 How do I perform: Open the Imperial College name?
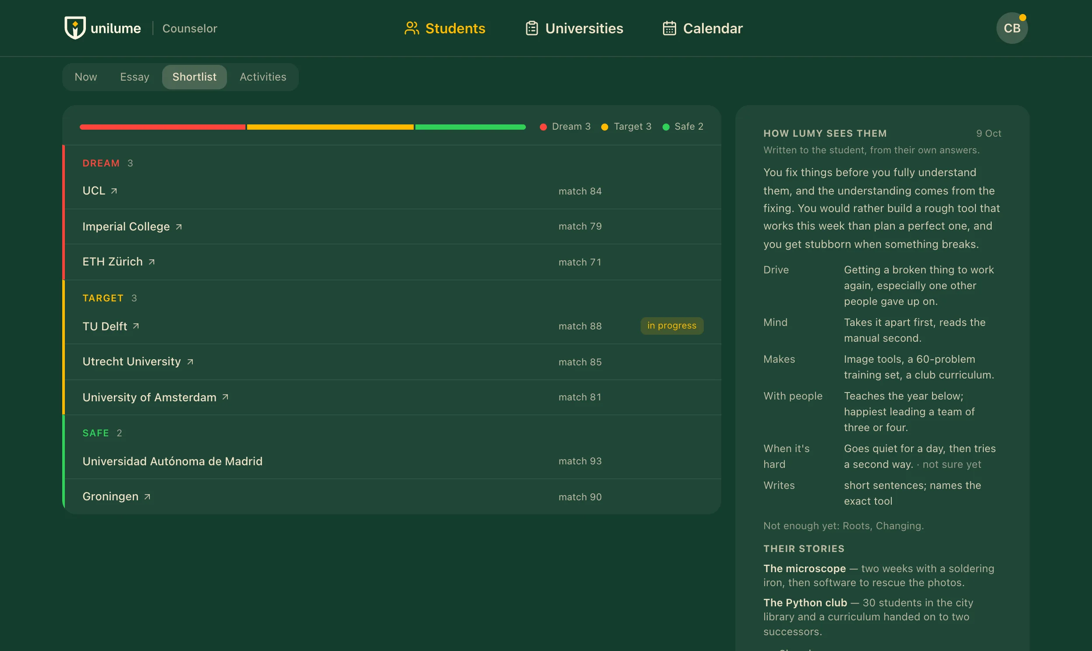(x=126, y=226)
